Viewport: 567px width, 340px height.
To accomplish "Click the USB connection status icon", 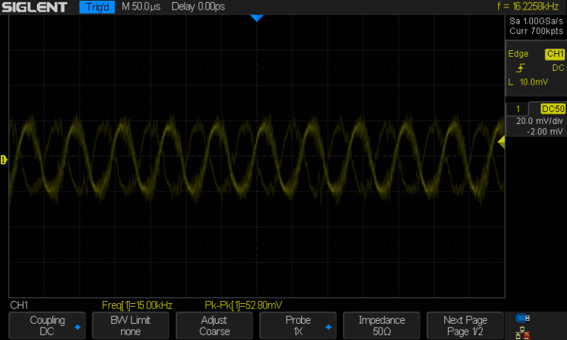I will point(523,319).
